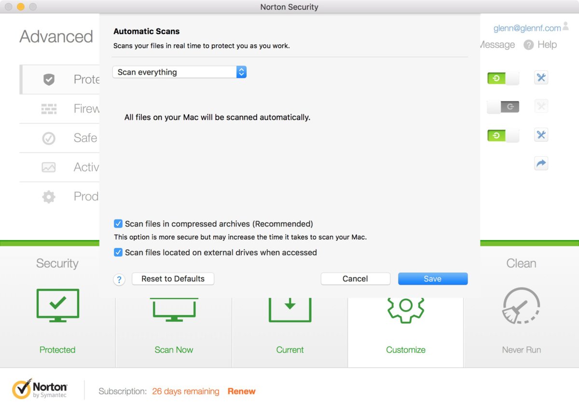This screenshot has width=579, height=407.
Task: Click the Clean broom icon
Action: pos(521,306)
